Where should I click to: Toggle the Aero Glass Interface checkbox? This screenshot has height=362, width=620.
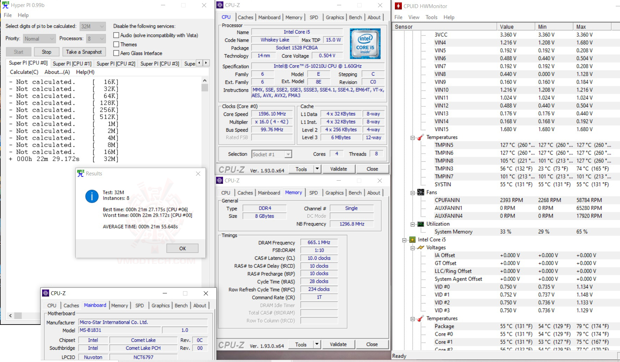click(116, 53)
